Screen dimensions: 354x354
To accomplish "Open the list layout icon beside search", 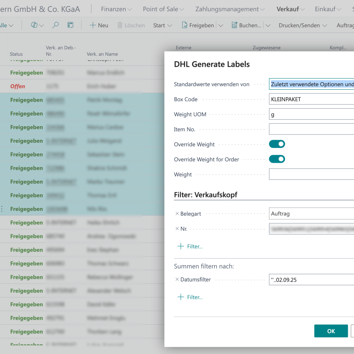I will 71,25.
